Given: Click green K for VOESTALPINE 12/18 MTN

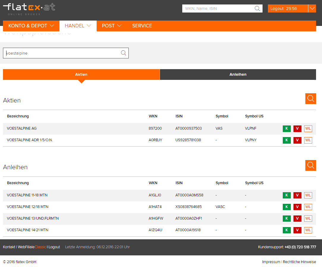Looking at the screenshot, I should (287, 207).
